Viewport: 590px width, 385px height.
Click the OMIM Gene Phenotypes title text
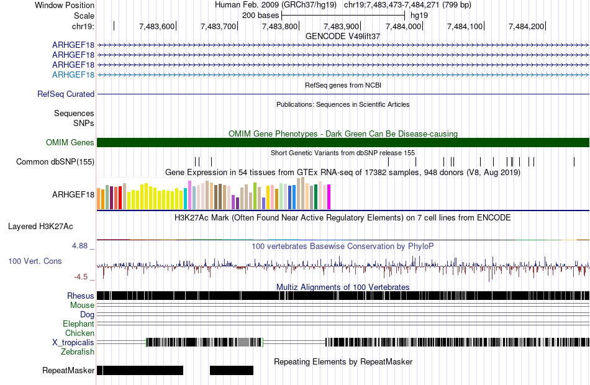click(x=343, y=134)
